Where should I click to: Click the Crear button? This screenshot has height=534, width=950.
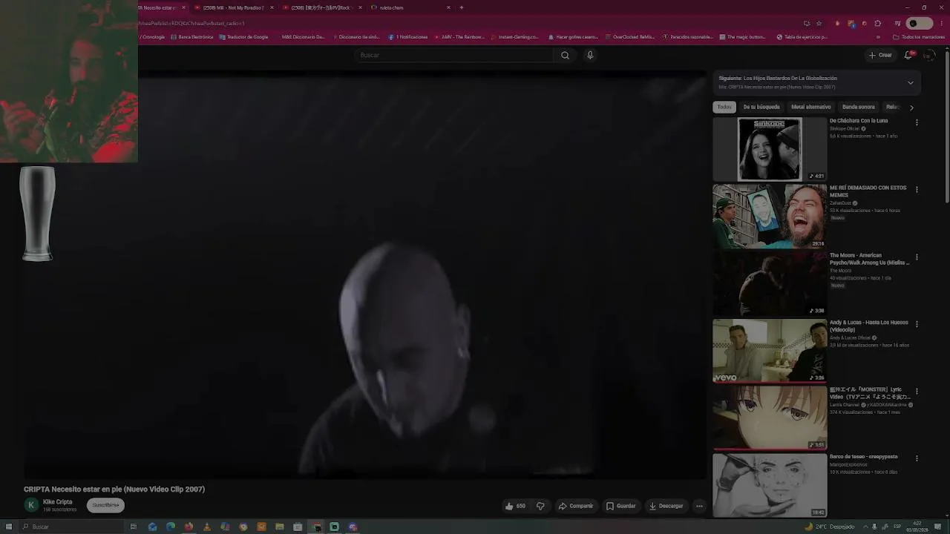tap(880, 55)
